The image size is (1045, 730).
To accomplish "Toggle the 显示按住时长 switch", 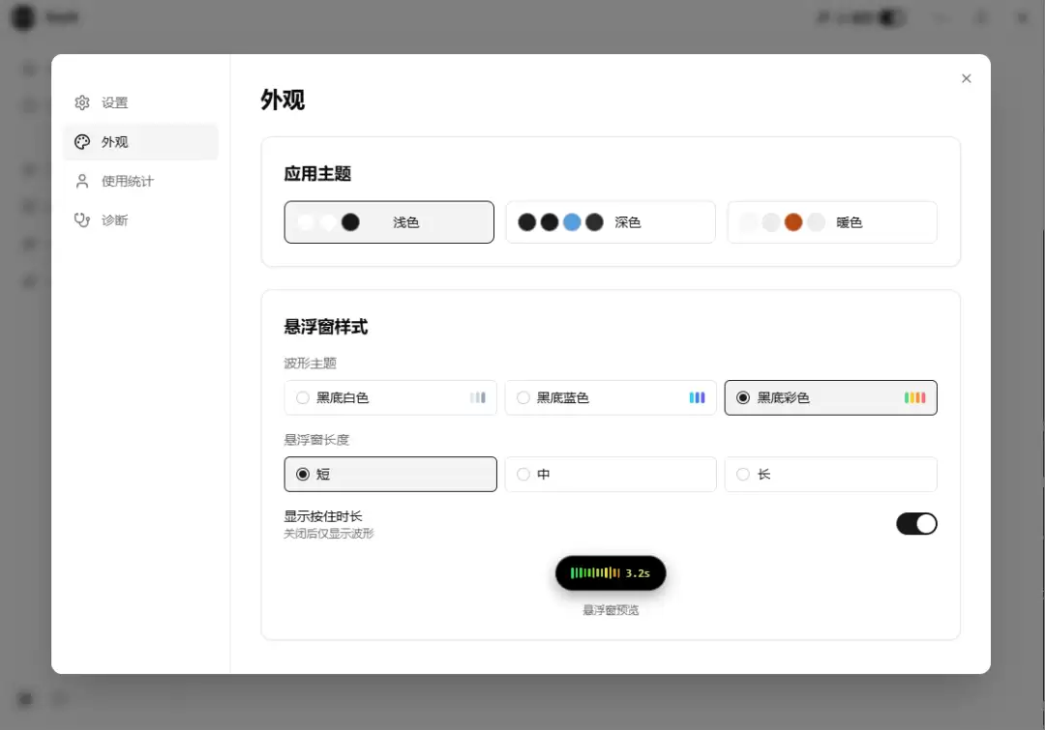I will tap(916, 523).
